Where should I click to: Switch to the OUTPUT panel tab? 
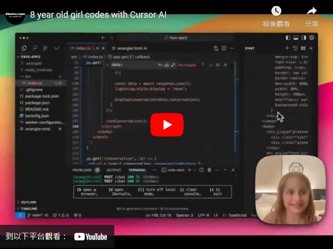pos(114,170)
